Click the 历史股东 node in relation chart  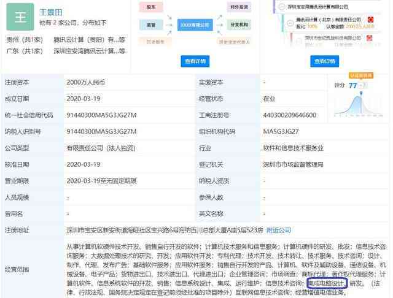click(155, 42)
